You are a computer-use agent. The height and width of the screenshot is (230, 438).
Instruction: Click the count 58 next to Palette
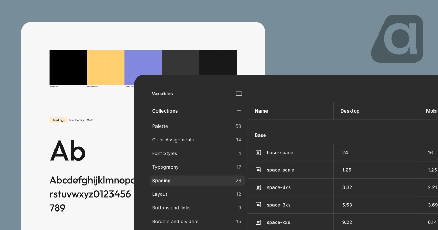238,126
